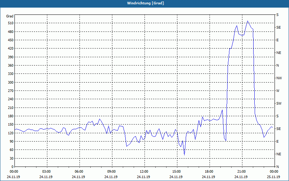Click the 09:00 time label
The width and height of the screenshot is (289, 181).
(112, 171)
